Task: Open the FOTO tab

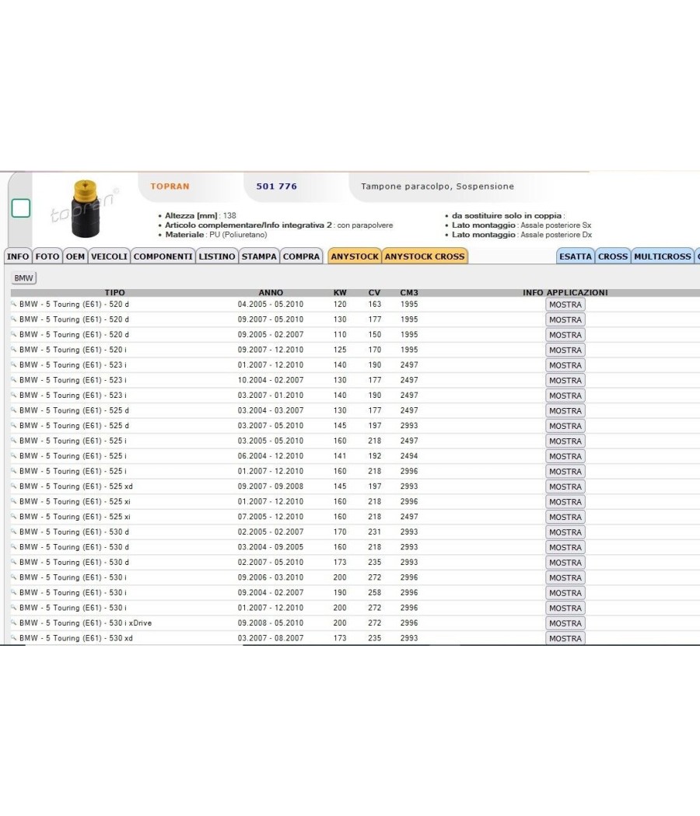Action: (x=47, y=256)
